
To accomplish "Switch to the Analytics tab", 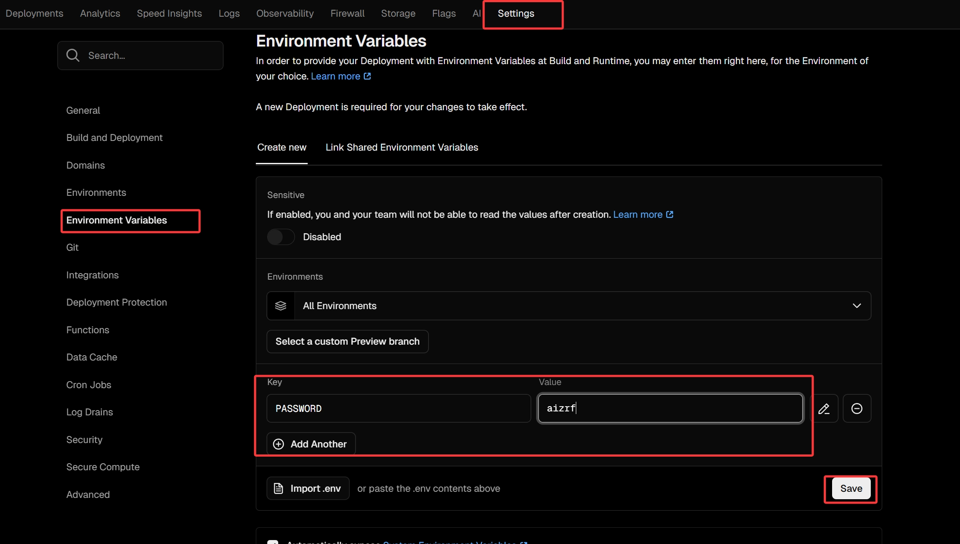I will point(100,14).
